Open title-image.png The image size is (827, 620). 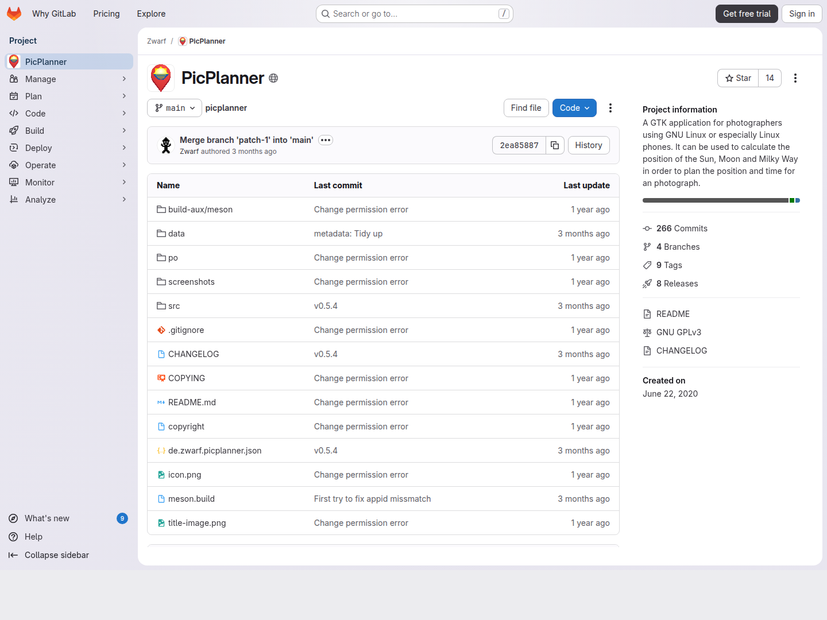click(197, 523)
